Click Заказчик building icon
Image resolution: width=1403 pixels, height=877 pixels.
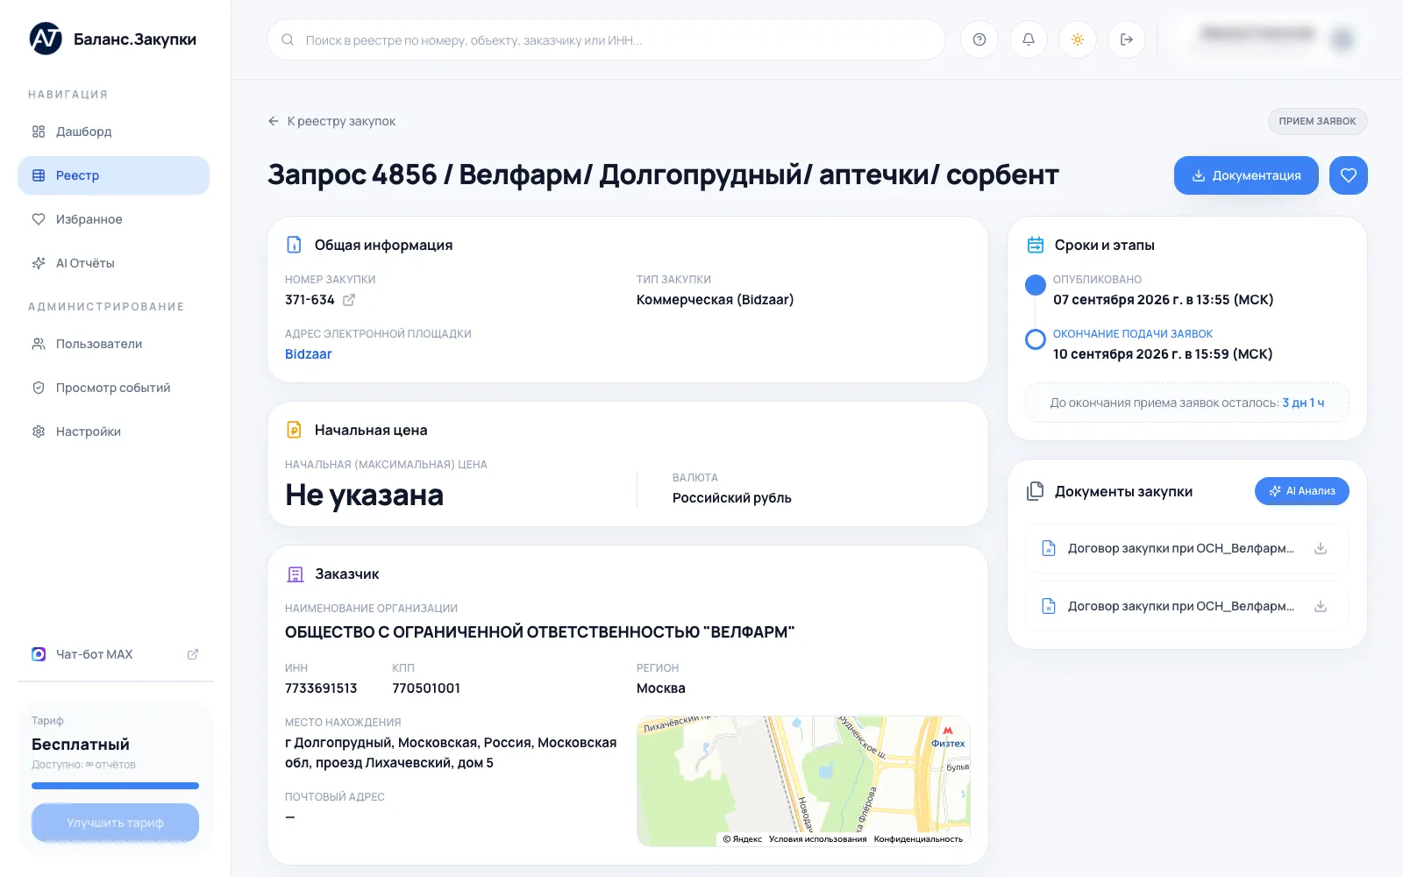tap(295, 574)
